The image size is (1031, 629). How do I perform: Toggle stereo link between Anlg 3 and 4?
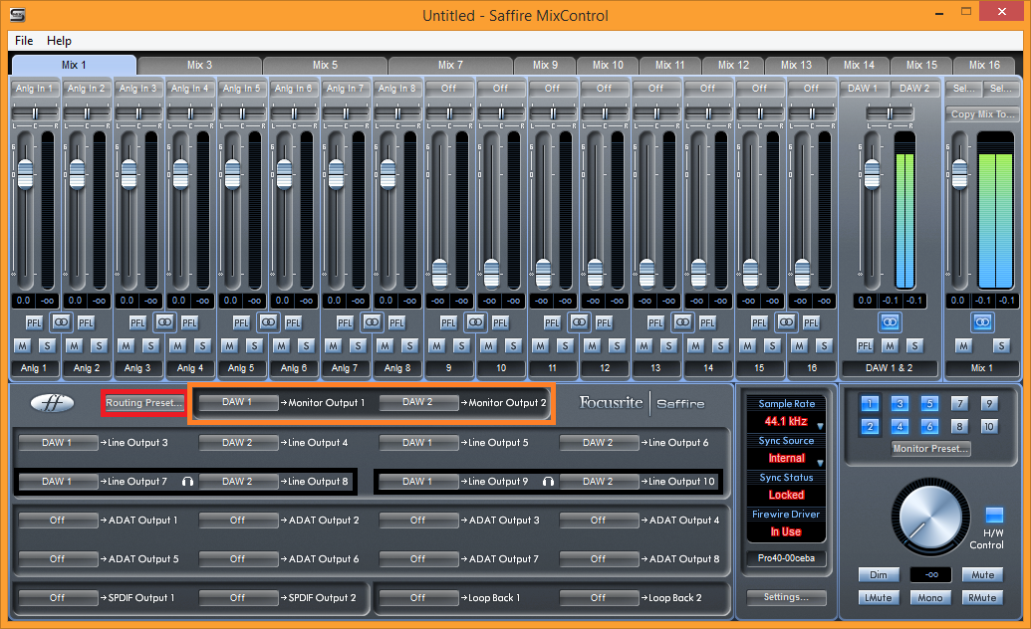[164, 322]
